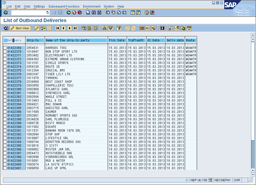
Task: Click the blue Information icon
Action: [162, 28]
